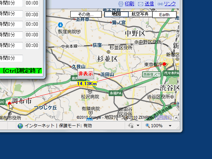
Task: Click the envelope icon beside 送信
Action: [141, 4]
